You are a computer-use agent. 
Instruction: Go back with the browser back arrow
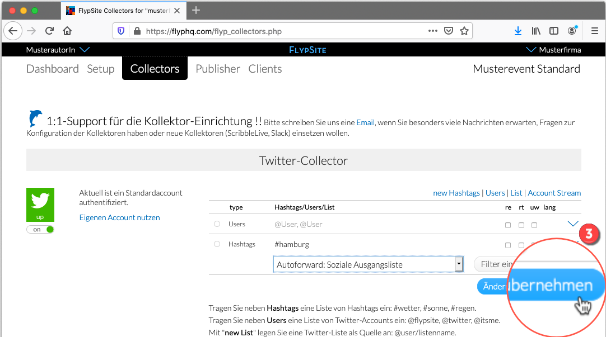click(13, 31)
